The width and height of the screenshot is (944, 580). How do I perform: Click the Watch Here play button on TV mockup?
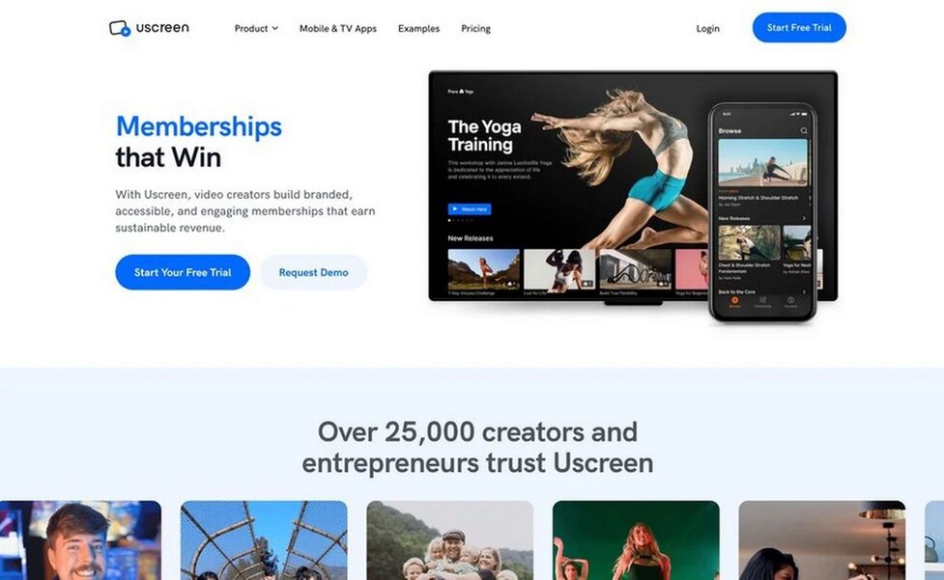click(x=470, y=209)
